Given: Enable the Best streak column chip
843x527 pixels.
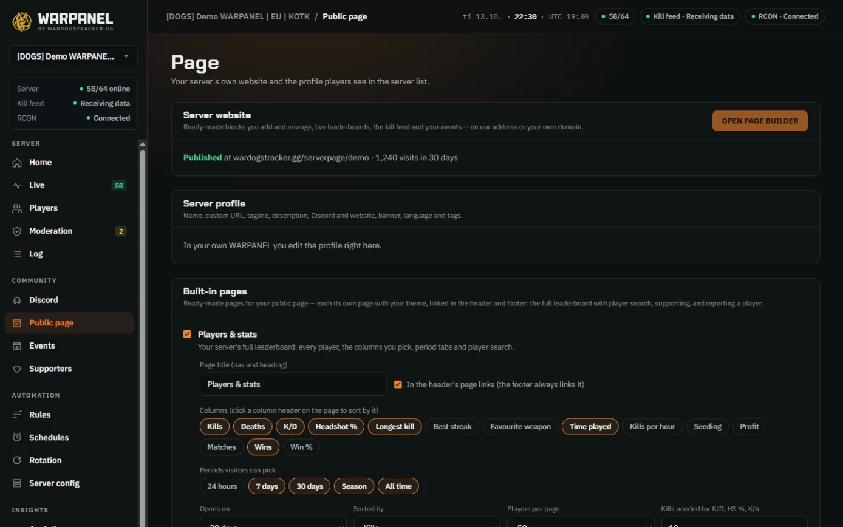Looking at the screenshot, I should coord(452,427).
